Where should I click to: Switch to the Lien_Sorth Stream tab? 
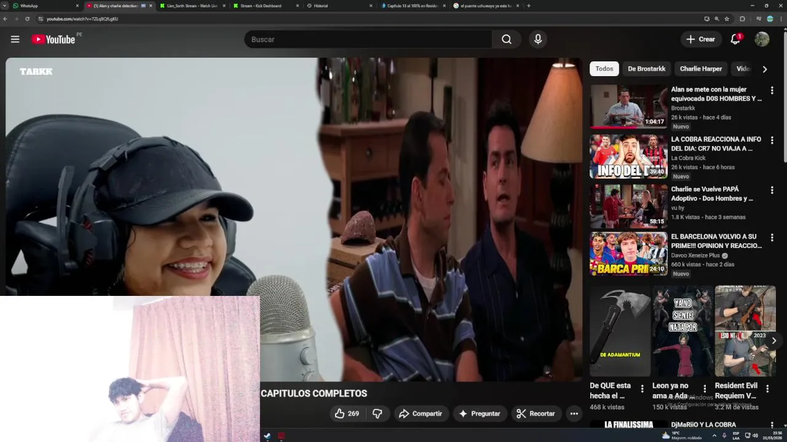(192, 6)
